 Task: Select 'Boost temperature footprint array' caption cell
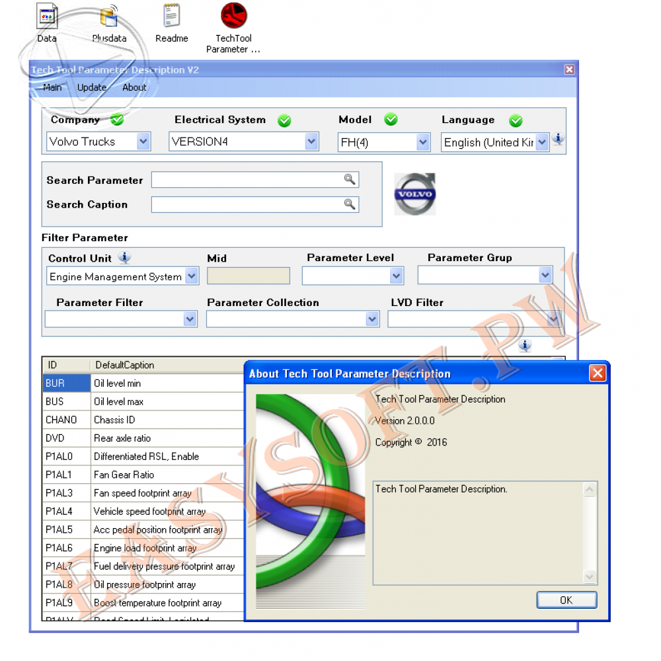click(x=167, y=602)
